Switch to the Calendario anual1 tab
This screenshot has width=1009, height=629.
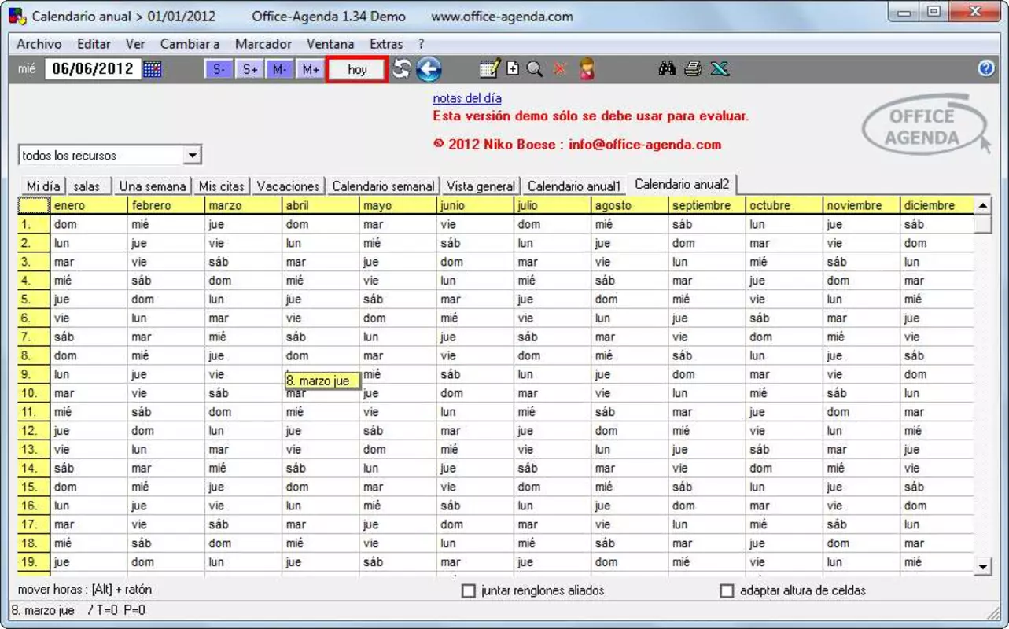pyautogui.click(x=574, y=186)
